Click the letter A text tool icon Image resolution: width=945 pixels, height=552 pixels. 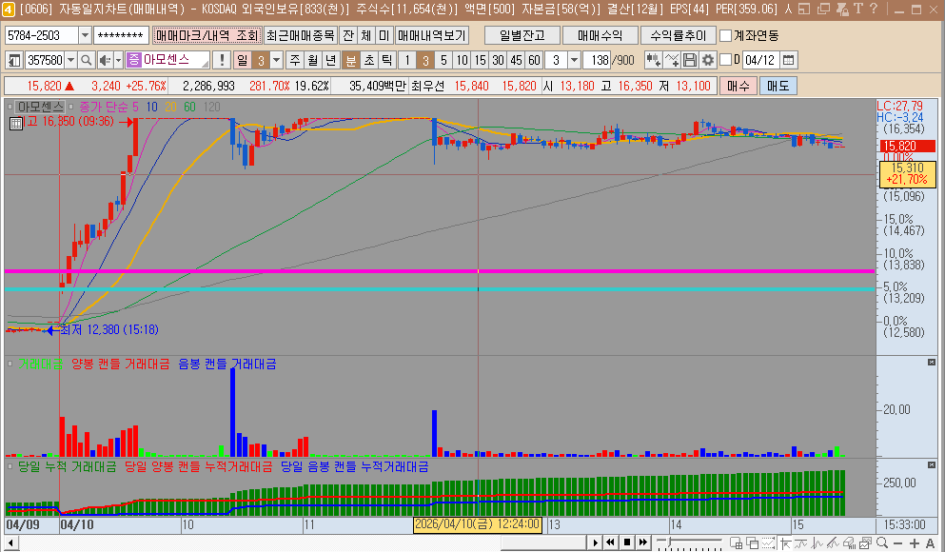930,543
